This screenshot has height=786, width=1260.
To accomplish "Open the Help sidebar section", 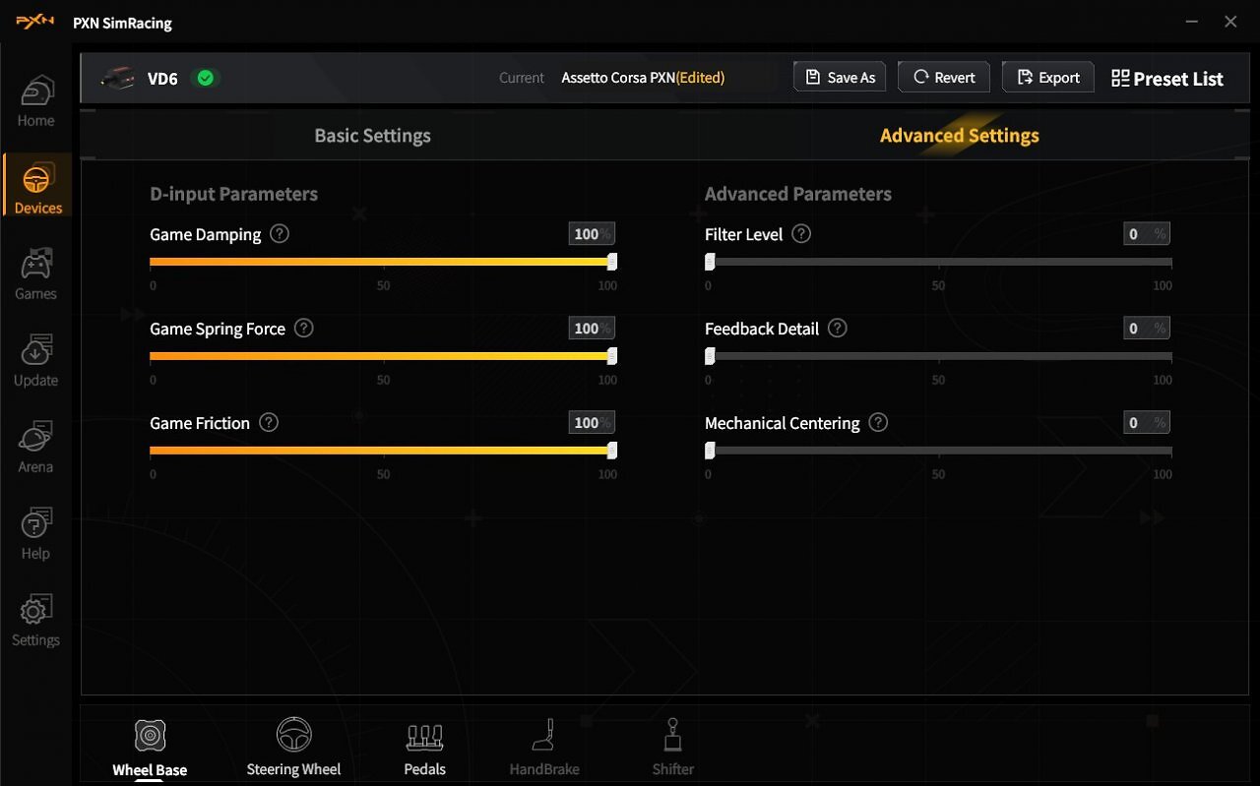I will [x=35, y=534].
